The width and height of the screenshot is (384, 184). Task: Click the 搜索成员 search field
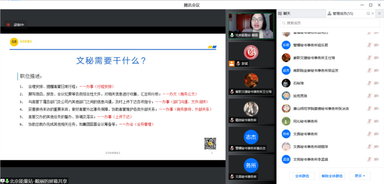pyautogui.click(x=330, y=23)
